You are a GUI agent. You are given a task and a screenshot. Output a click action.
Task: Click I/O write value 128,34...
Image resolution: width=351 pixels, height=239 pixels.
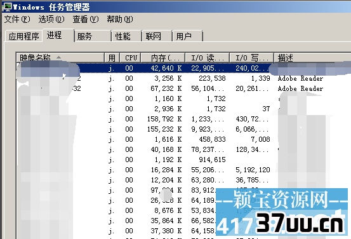point(252,149)
